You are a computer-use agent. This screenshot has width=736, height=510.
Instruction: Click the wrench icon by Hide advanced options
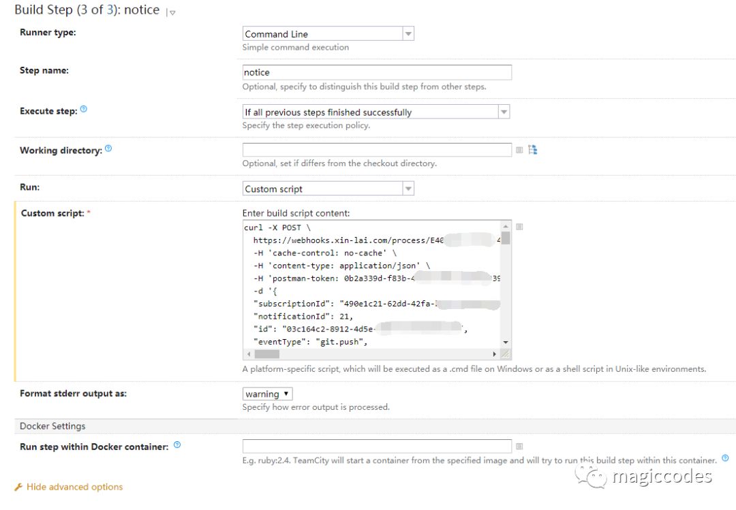19,487
